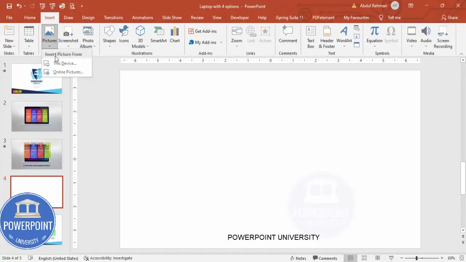
Task: Open Get Add-ins
Action: (202, 31)
